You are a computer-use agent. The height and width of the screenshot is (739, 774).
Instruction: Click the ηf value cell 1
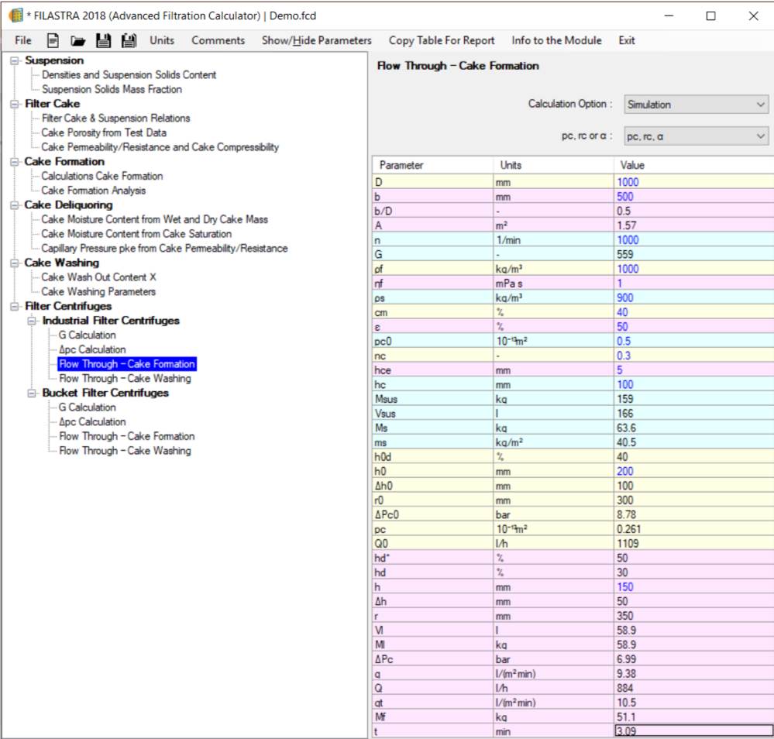pyautogui.click(x=694, y=284)
